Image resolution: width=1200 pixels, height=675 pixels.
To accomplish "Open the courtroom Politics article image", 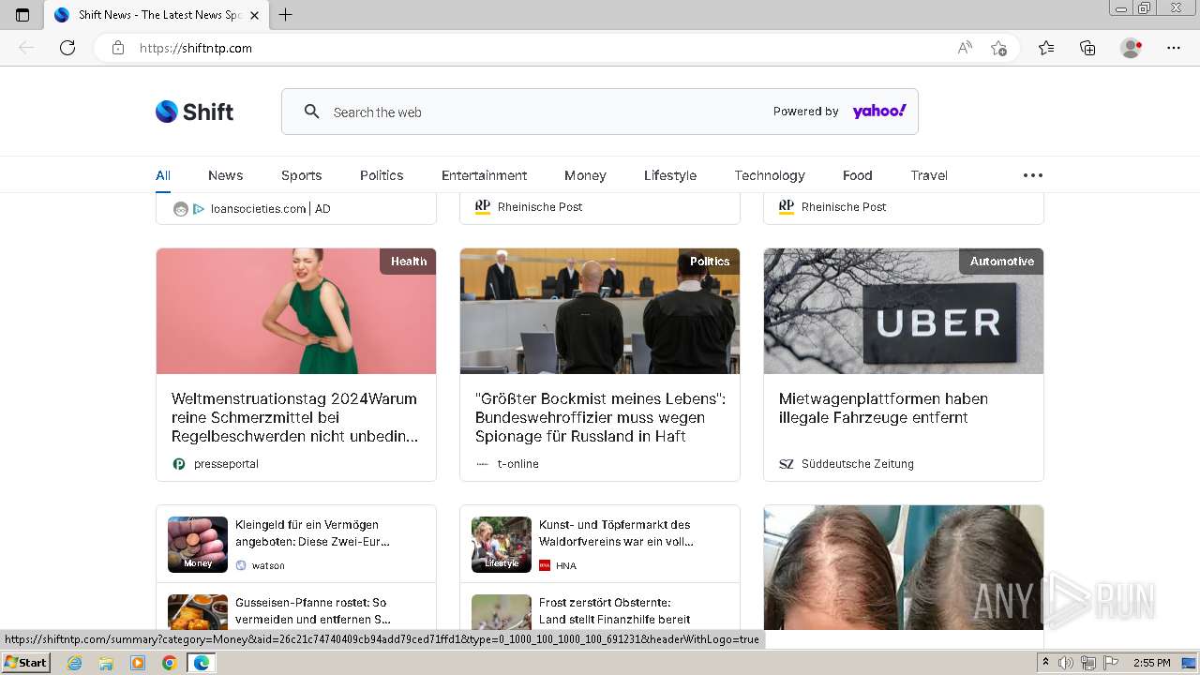I will coord(600,311).
